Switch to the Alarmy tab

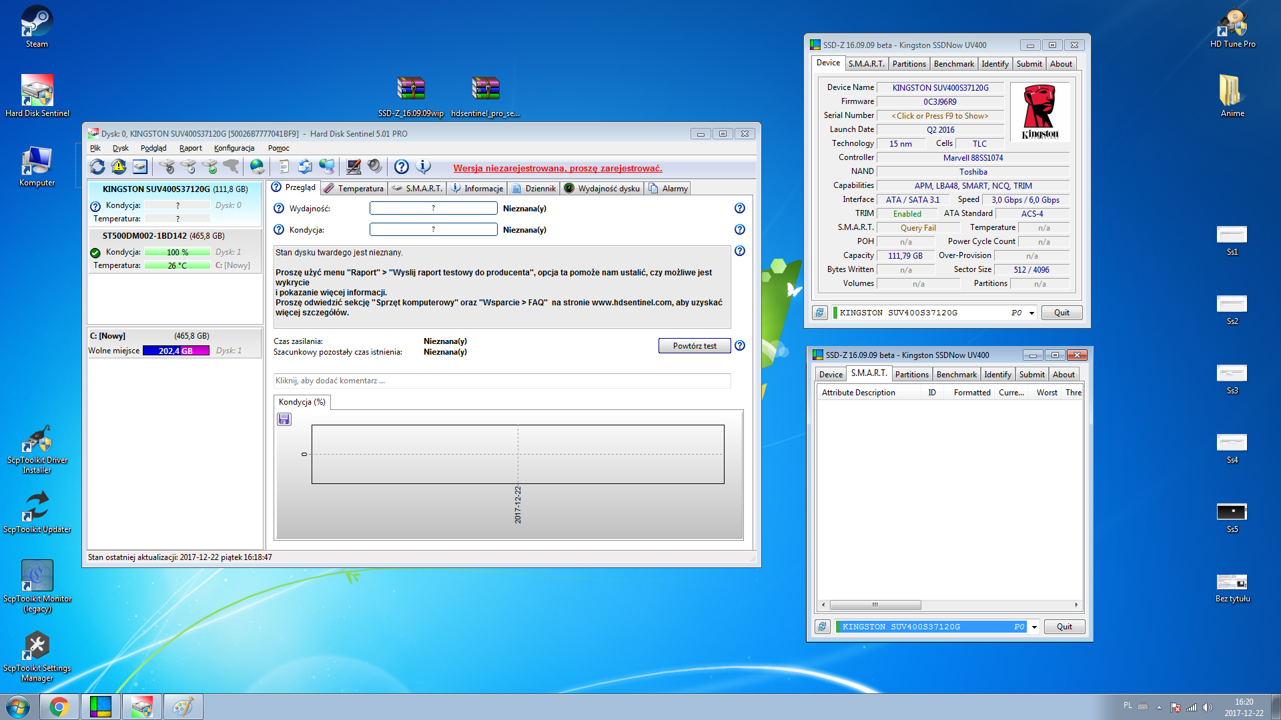click(668, 189)
